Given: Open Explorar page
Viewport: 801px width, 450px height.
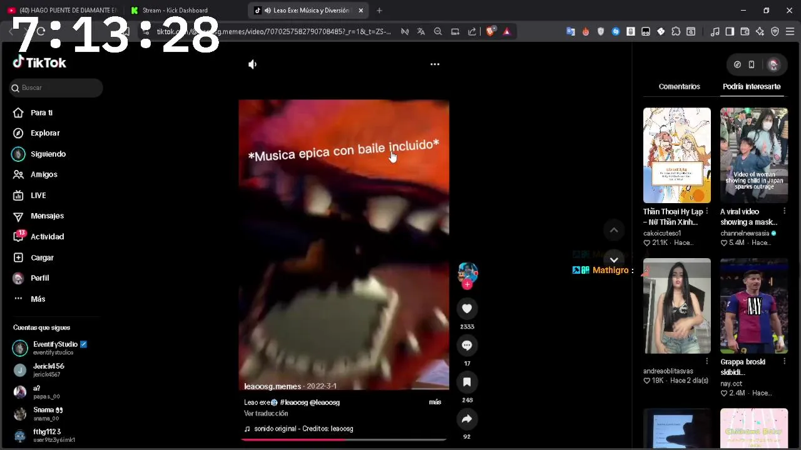Looking at the screenshot, I should click(x=45, y=133).
